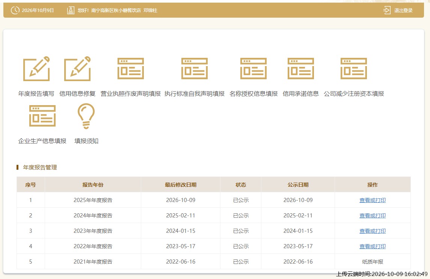The image size is (430, 279).
Task: Click the 信用承诺信息 label
Action: 300,94
